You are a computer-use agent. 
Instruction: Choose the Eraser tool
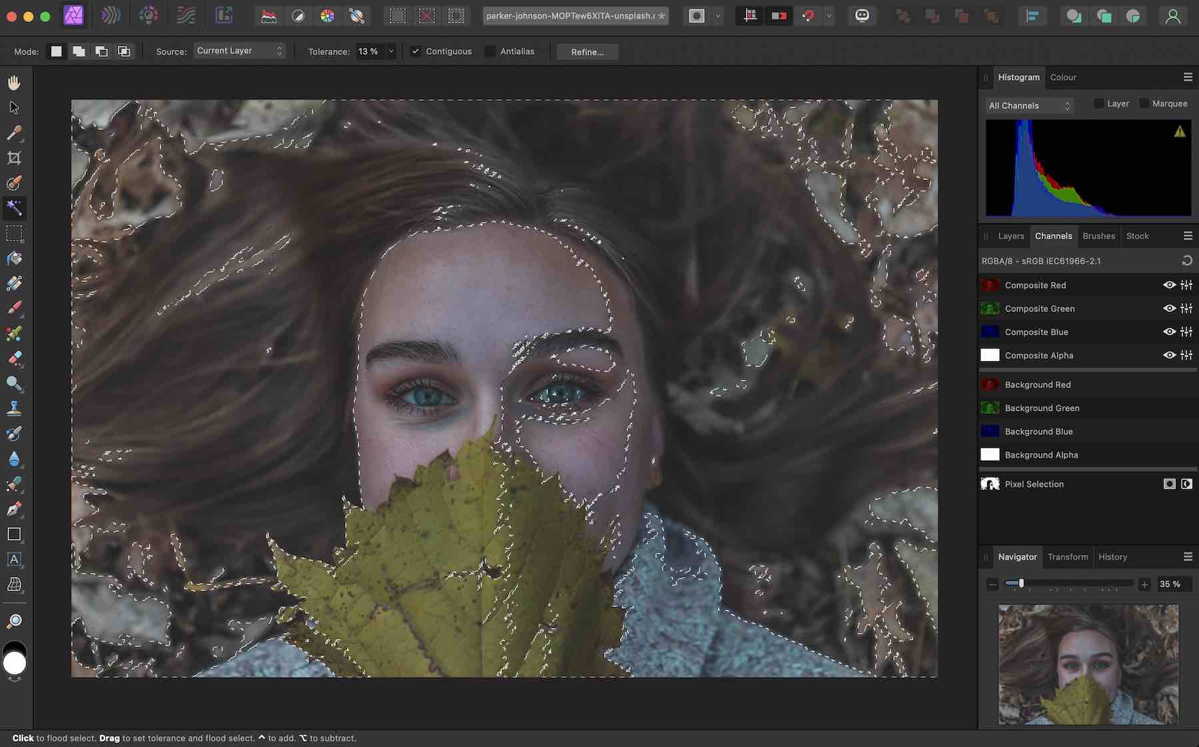point(14,359)
